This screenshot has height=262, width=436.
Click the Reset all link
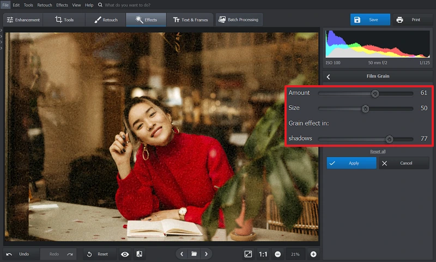[378, 151]
